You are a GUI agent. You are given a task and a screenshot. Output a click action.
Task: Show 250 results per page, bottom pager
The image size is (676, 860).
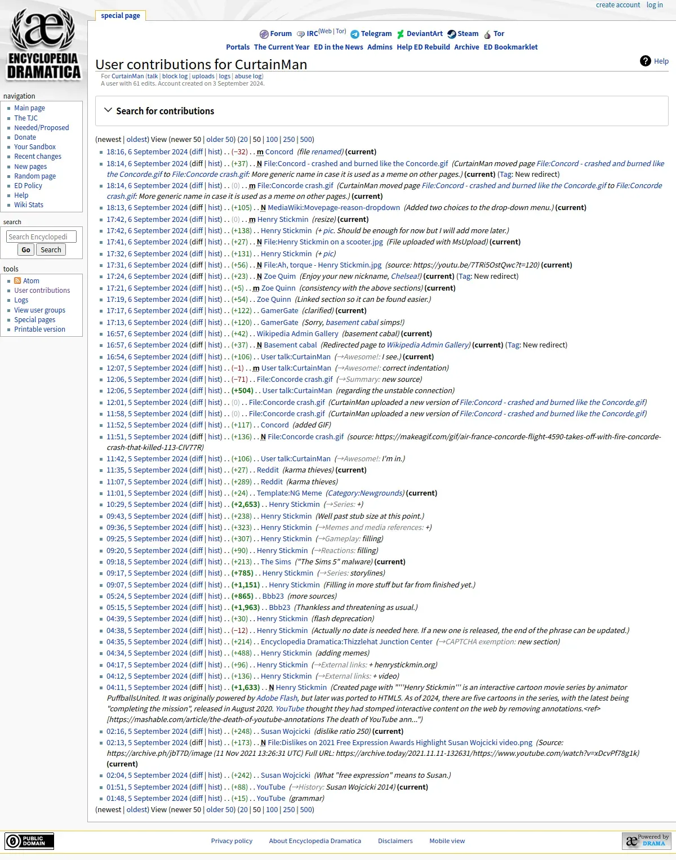[289, 810]
